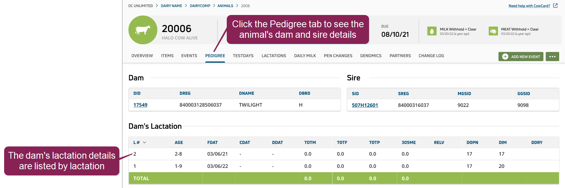Switch to the Events tab
Image resolution: width=565 pixels, height=188 pixels.
pyautogui.click(x=189, y=56)
